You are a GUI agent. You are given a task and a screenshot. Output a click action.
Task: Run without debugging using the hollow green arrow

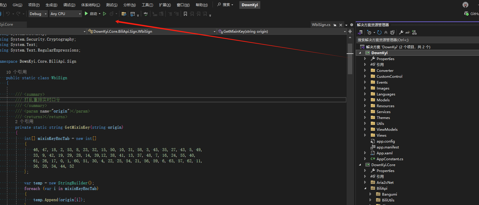tap(104, 14)
